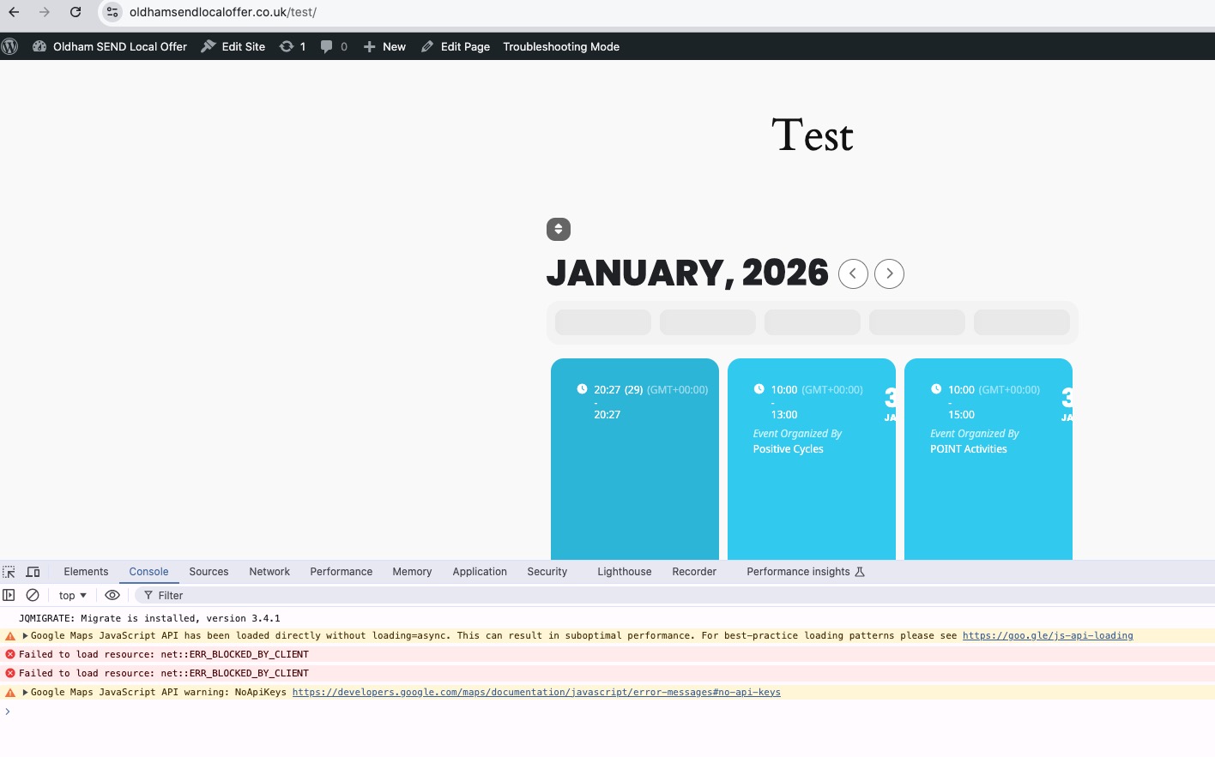This screenshot has width=1215, height=757.
Task: Click the browser reload page icon
Action: pos(76,12)
